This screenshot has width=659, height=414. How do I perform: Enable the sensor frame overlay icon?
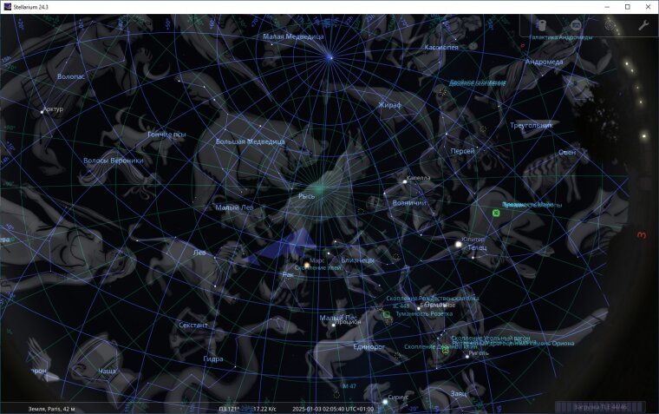coord(576,25)
